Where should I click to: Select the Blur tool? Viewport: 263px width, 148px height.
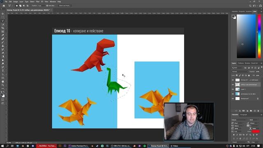coord(3,60)
